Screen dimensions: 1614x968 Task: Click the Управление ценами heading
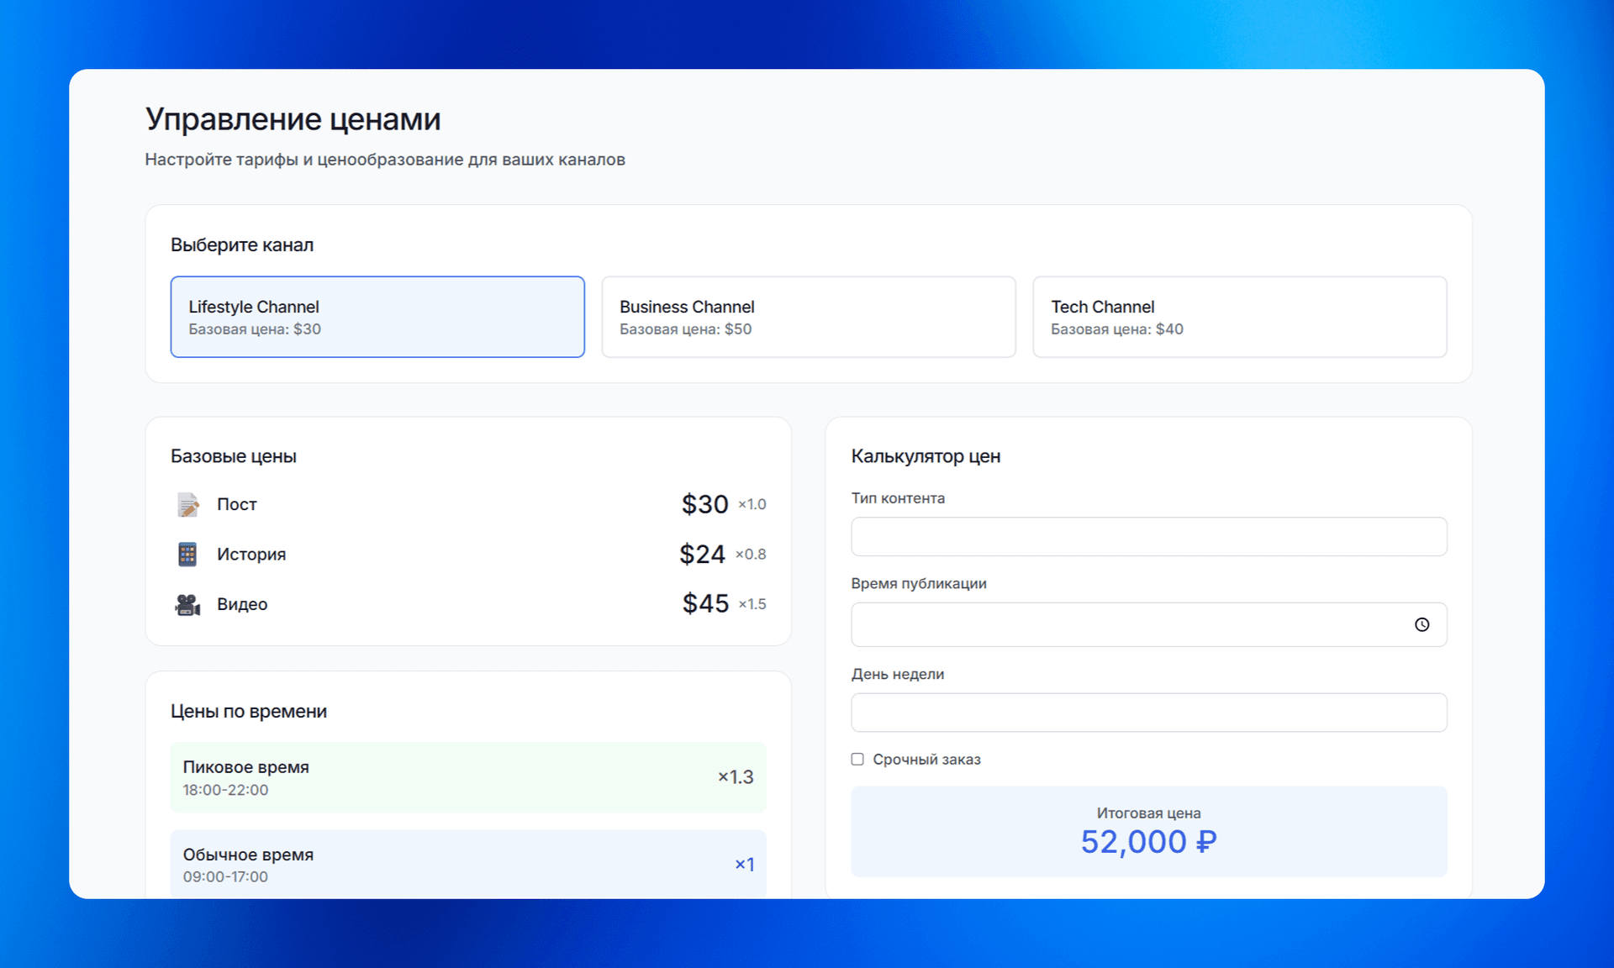[x=293, y=119]
